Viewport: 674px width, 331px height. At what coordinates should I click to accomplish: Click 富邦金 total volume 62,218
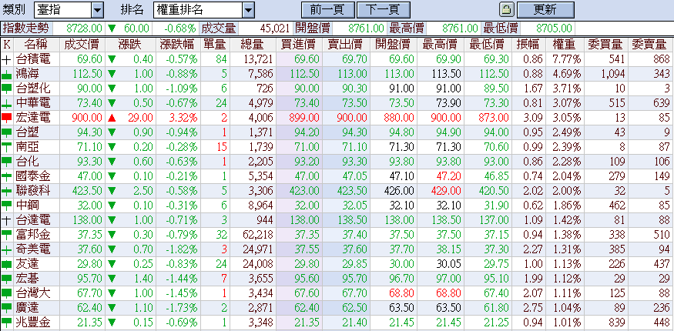point(257,235)
